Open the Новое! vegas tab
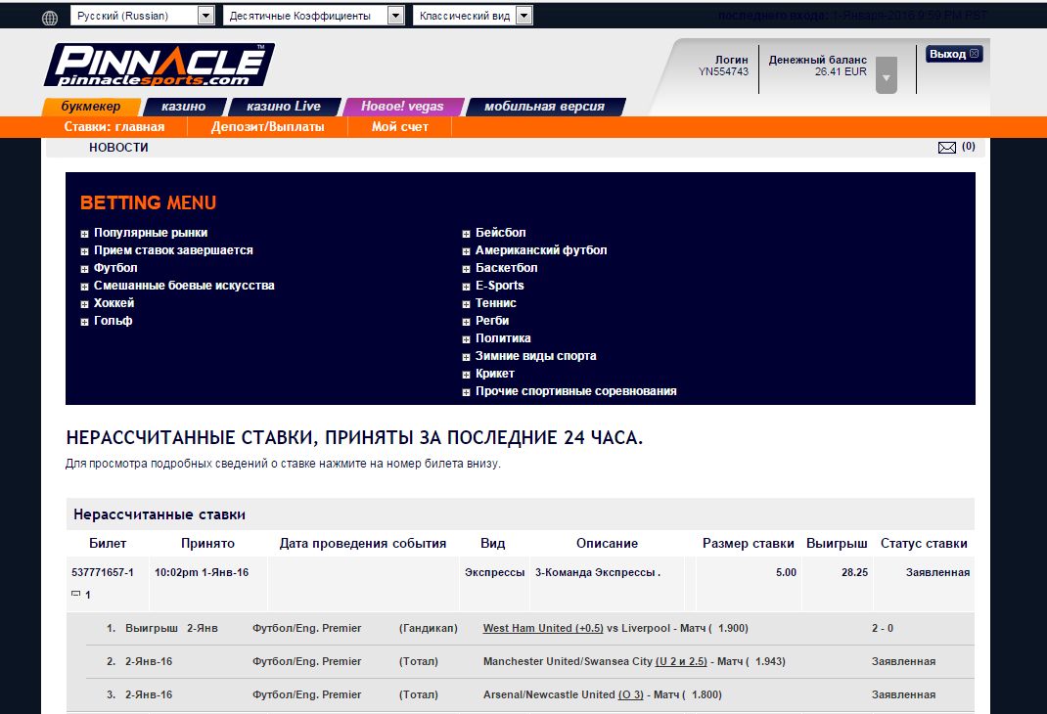1047x714 pixels. (x=402, y=107)
